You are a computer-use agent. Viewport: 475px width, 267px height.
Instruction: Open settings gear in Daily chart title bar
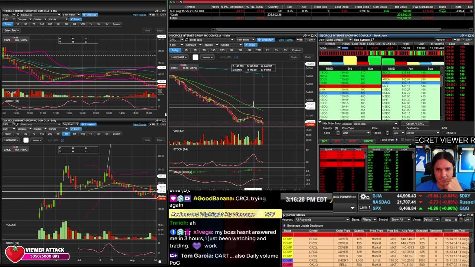157,120
